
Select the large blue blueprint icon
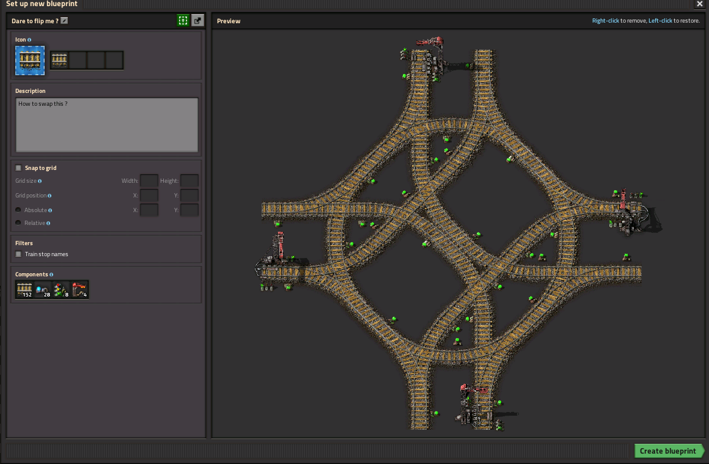pos(30,60)
